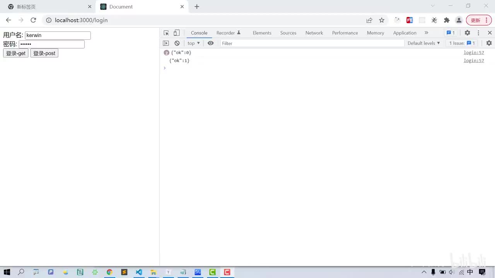This screenshot has height=278, width=495.
Task: Open File Explorer from the taskbar
Action: click(154, 272)
